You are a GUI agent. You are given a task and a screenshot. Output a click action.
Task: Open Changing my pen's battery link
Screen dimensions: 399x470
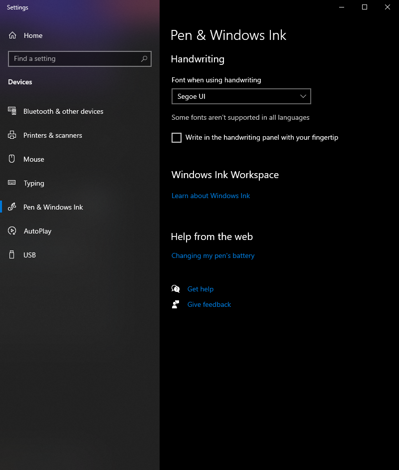point(213,255)
